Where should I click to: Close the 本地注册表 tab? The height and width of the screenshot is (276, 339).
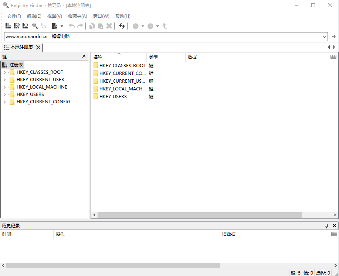[38, 47]
